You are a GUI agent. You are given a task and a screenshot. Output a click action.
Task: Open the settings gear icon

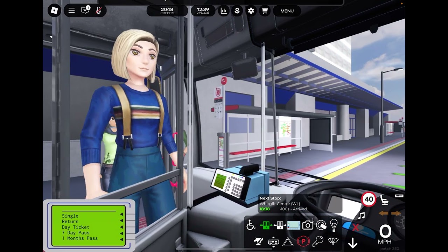pyautogui.click(x=251, y=11)
